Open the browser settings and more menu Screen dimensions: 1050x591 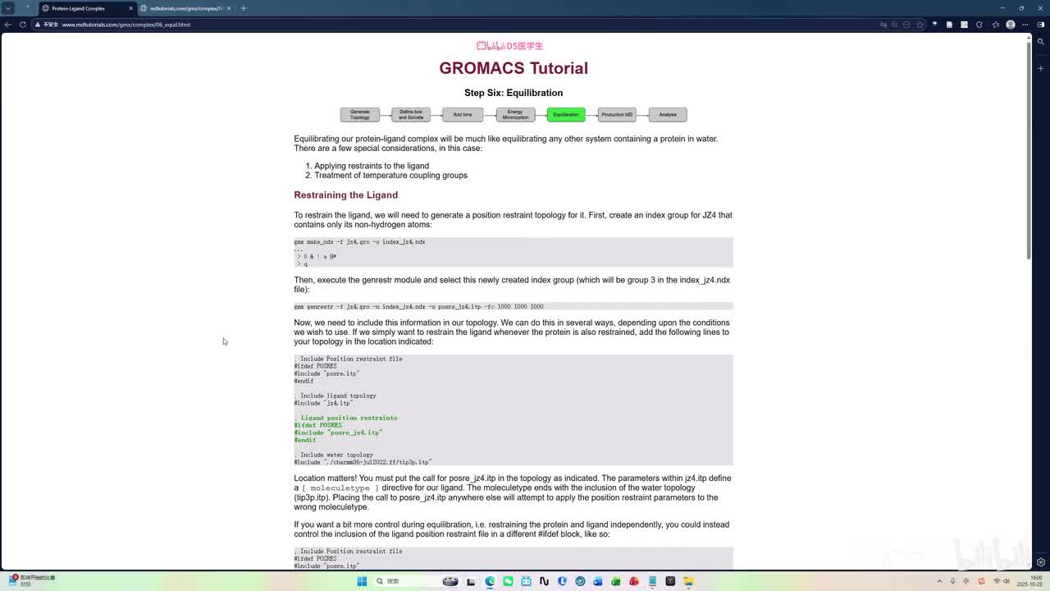click(x=1025, y=25)
